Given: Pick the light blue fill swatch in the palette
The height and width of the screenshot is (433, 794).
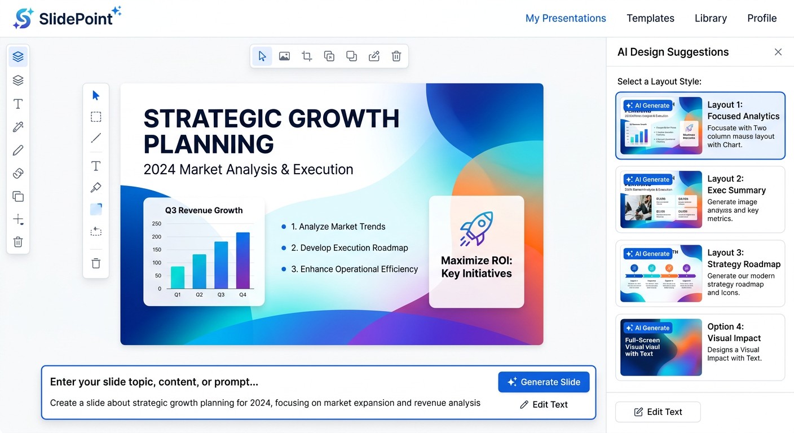Looking at the screenshot, I should coord(96,209).
